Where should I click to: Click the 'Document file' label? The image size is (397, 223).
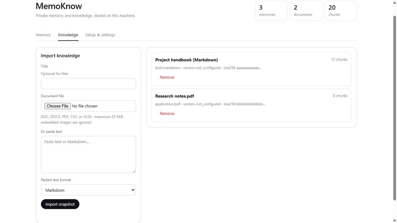pyautogui.click(x=52, y=96)
